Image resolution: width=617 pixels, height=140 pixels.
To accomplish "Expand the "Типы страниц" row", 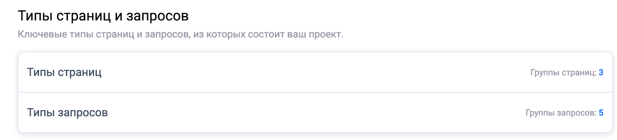I will point(315,72).
